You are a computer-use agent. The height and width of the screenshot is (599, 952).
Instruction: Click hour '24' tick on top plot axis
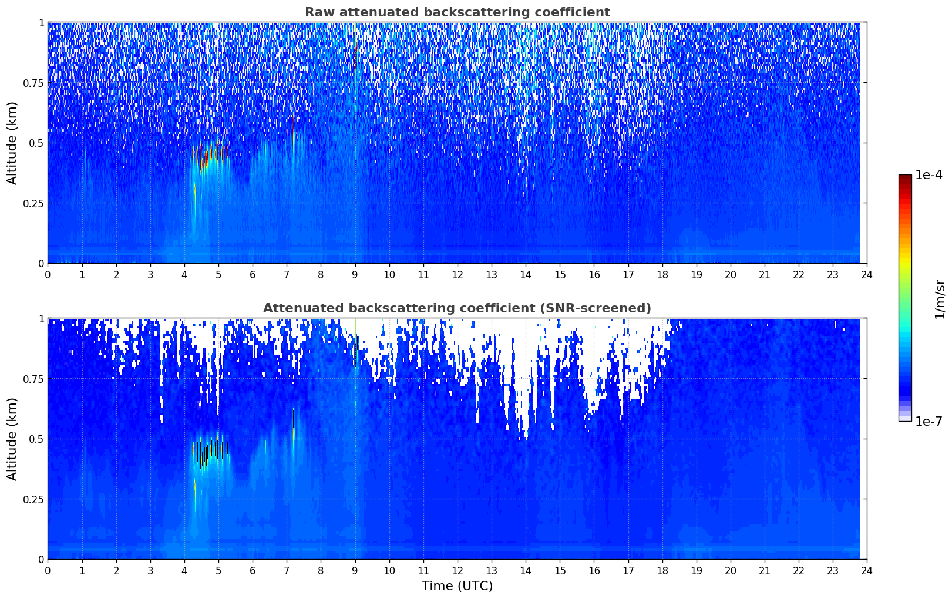[x=867, y=274]
